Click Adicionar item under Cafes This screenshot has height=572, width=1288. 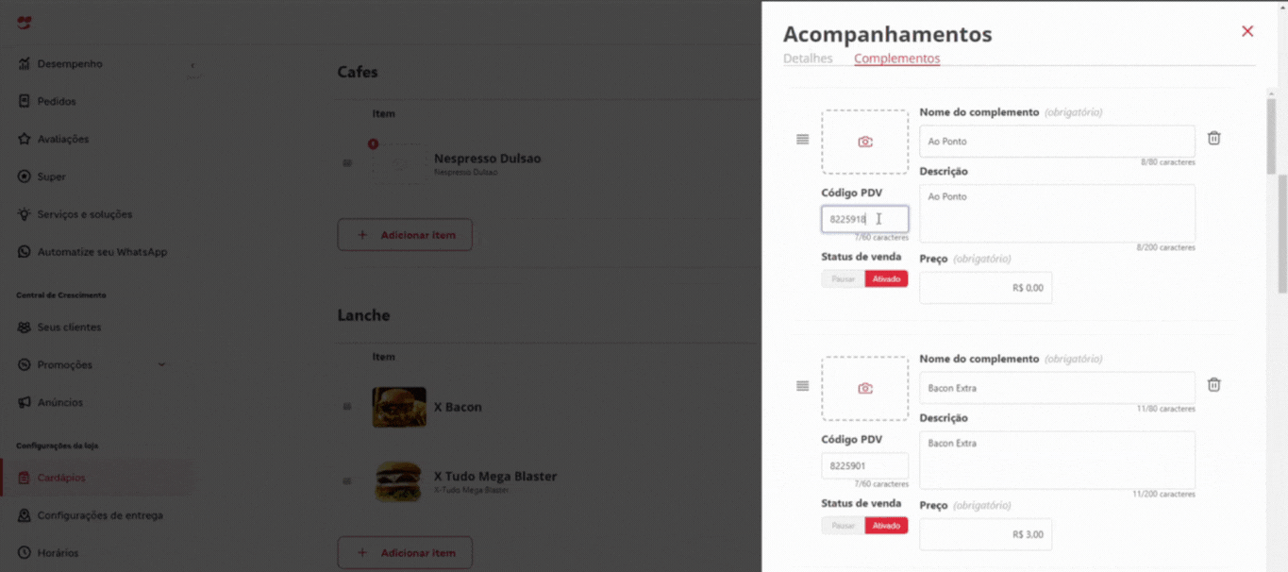click(405, 235)
